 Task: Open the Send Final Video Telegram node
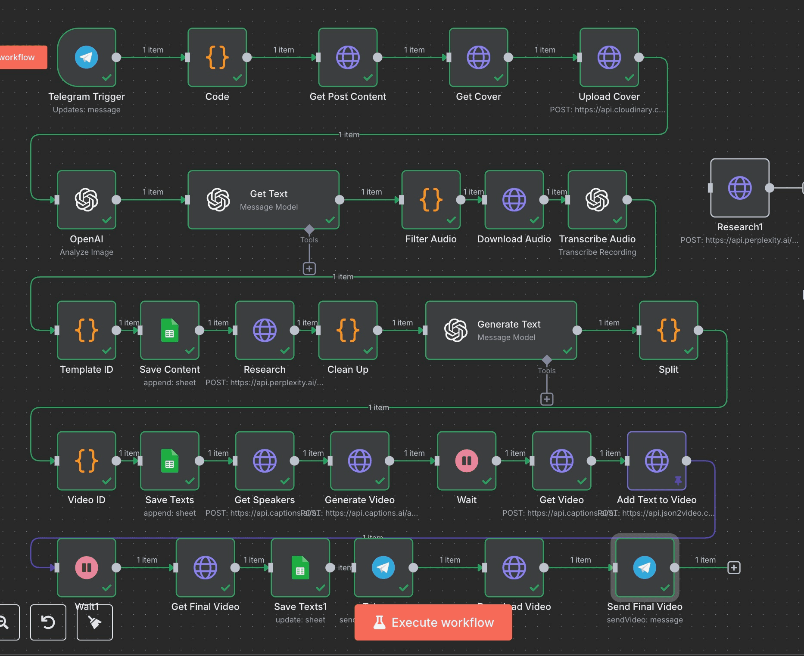tap(644, 567)
